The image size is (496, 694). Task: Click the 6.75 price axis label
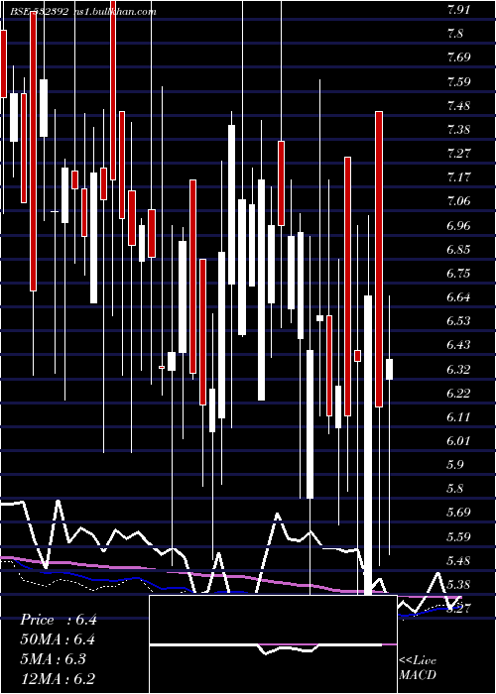458,274
